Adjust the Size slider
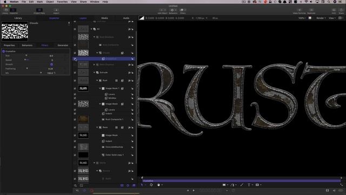The height and width of the screenshot is (195, 346). (26, 55)
